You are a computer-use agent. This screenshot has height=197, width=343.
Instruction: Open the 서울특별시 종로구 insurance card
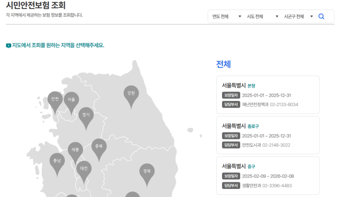click(x=268, y=135)
